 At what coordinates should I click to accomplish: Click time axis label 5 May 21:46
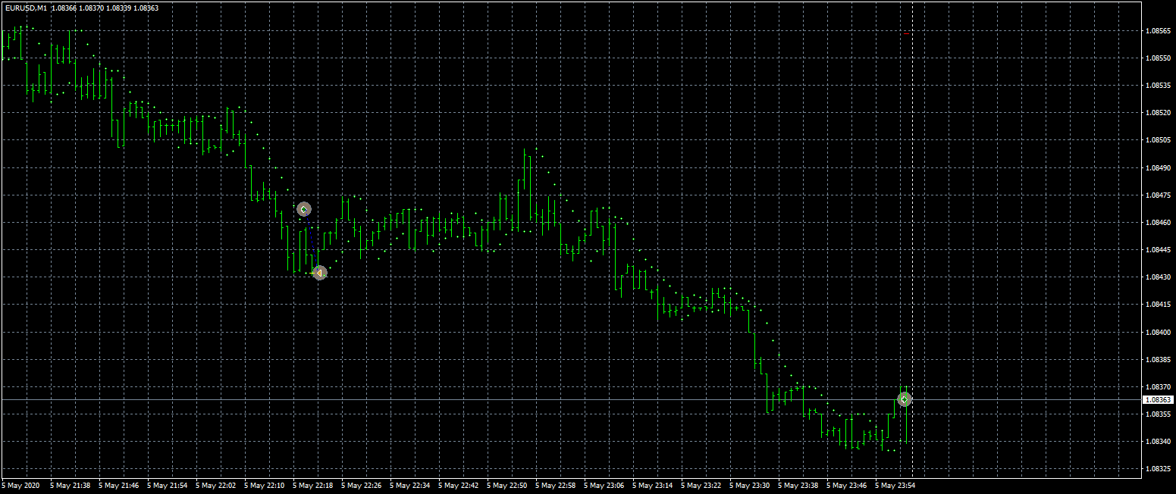pyautogui.click(x=119, y=485)
